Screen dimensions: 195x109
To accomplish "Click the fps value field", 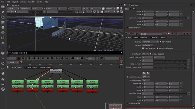I will pos(91,58).
